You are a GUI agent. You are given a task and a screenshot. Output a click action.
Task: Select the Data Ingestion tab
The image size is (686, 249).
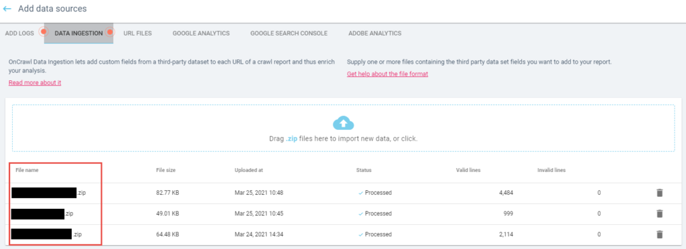tap(79, 33)
